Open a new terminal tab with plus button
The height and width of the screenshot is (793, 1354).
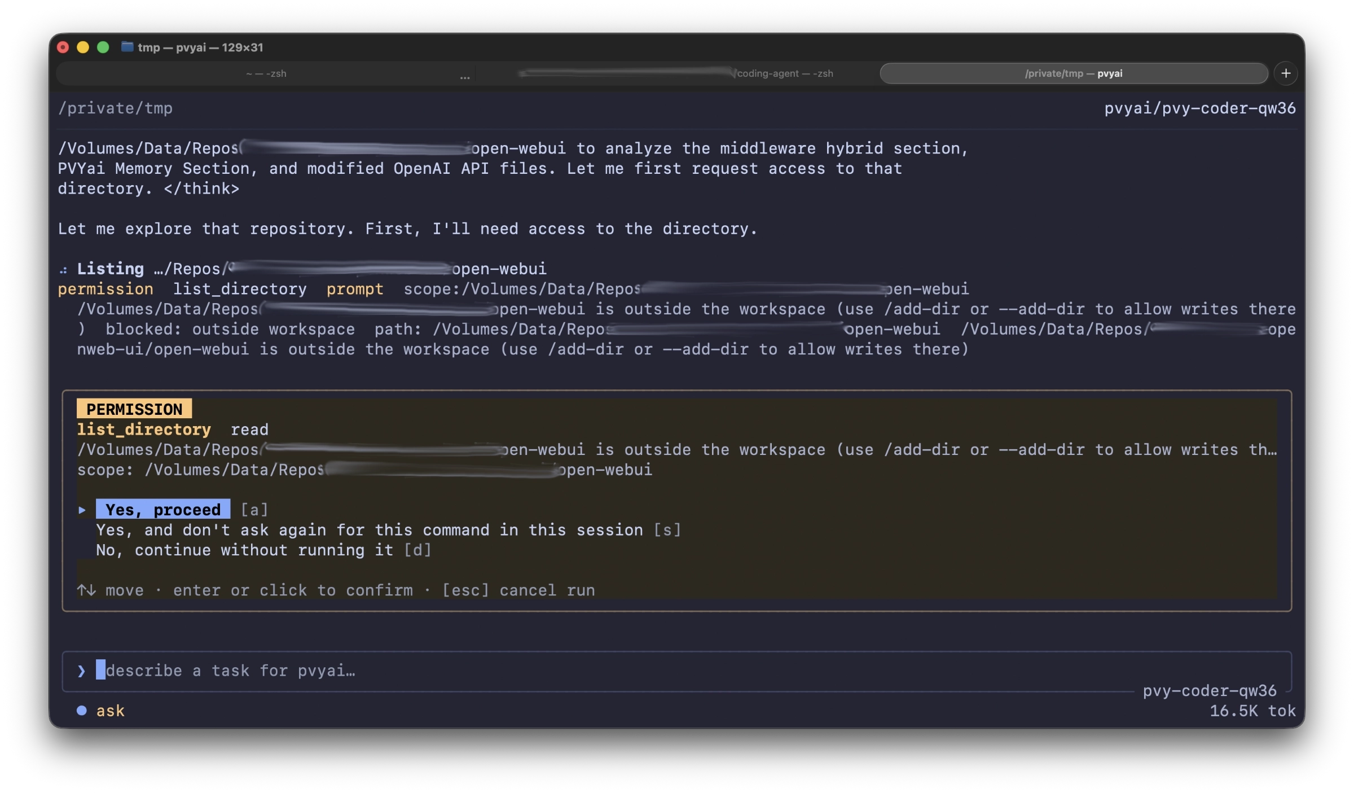pos(1286,73)
